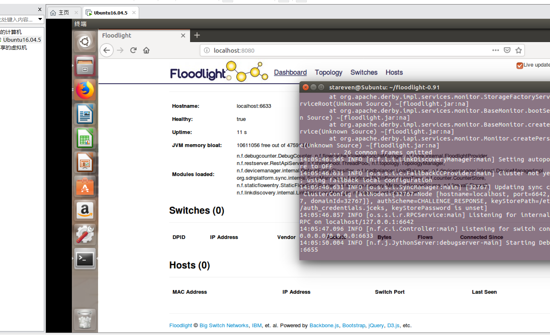Close the VMware library side panel
550x335 pixels.
coord(40,9)
